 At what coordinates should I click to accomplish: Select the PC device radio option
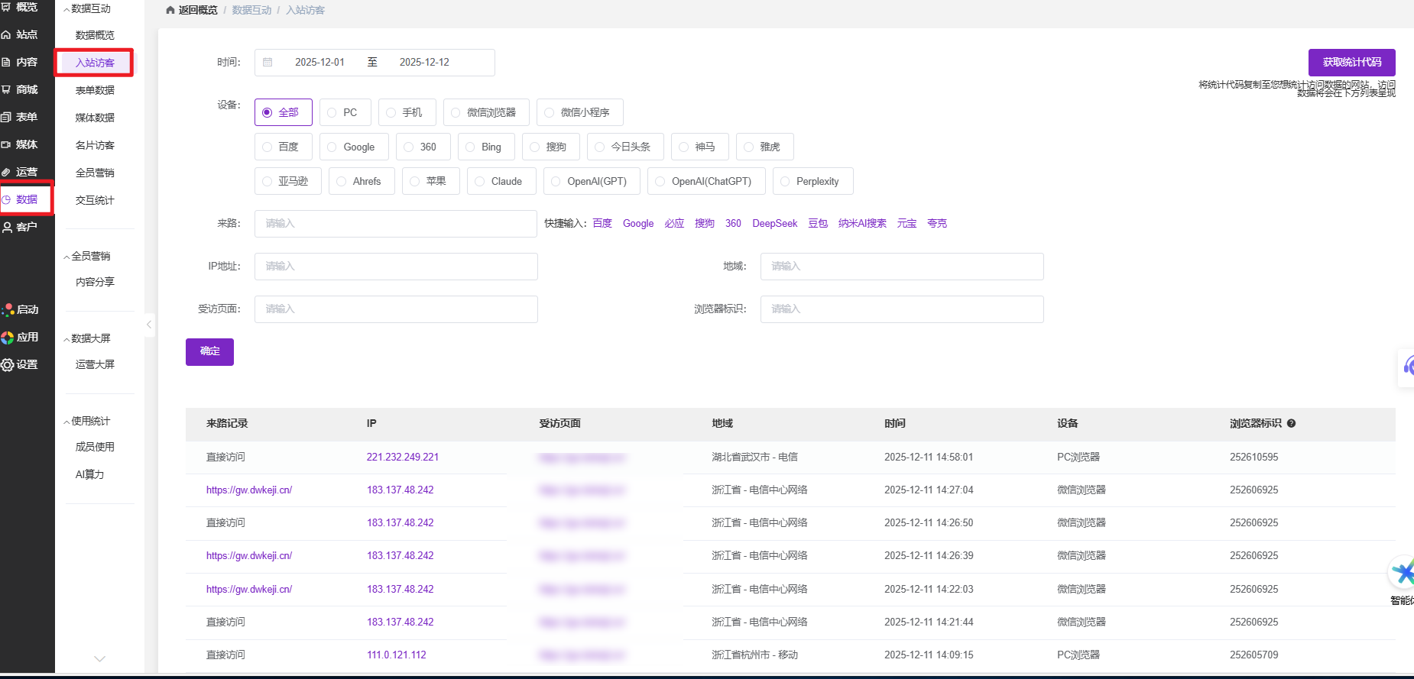[x=332, y=112]
